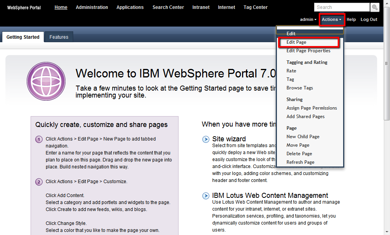
Task: Click the search magnifier icon button
Action: pyautogui.click(x=375, y=7)
